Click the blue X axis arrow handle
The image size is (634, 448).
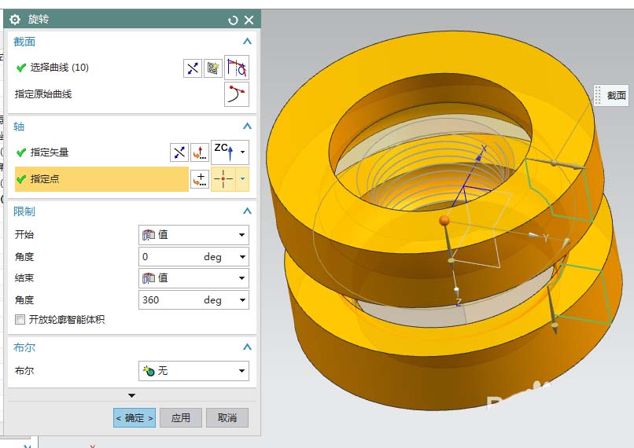coord(481,154)
